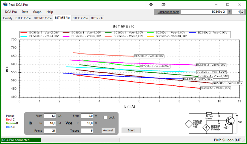The height and width of the screenshot is (144, 247).
Task: Click the Traces value field
Action: point(87,131)
